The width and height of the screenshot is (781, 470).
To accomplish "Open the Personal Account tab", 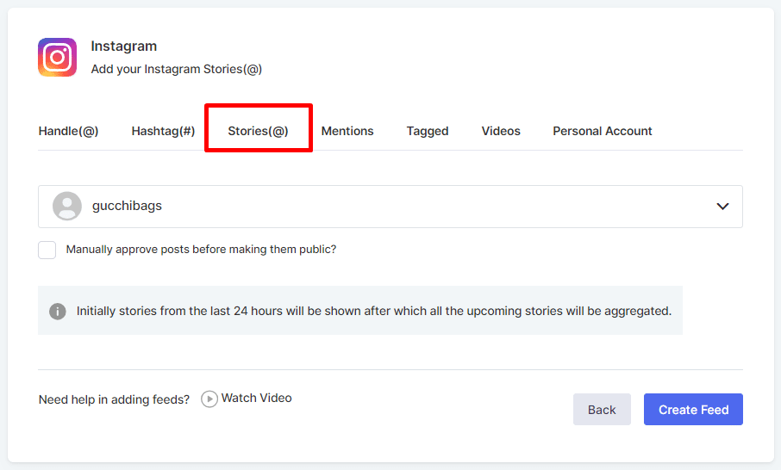I will coord(602,131).
